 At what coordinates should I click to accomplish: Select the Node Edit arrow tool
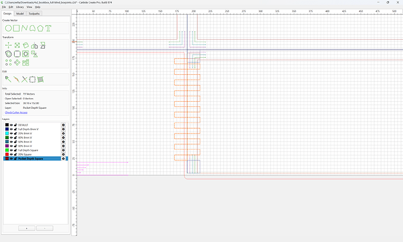(x=9, y=79)
